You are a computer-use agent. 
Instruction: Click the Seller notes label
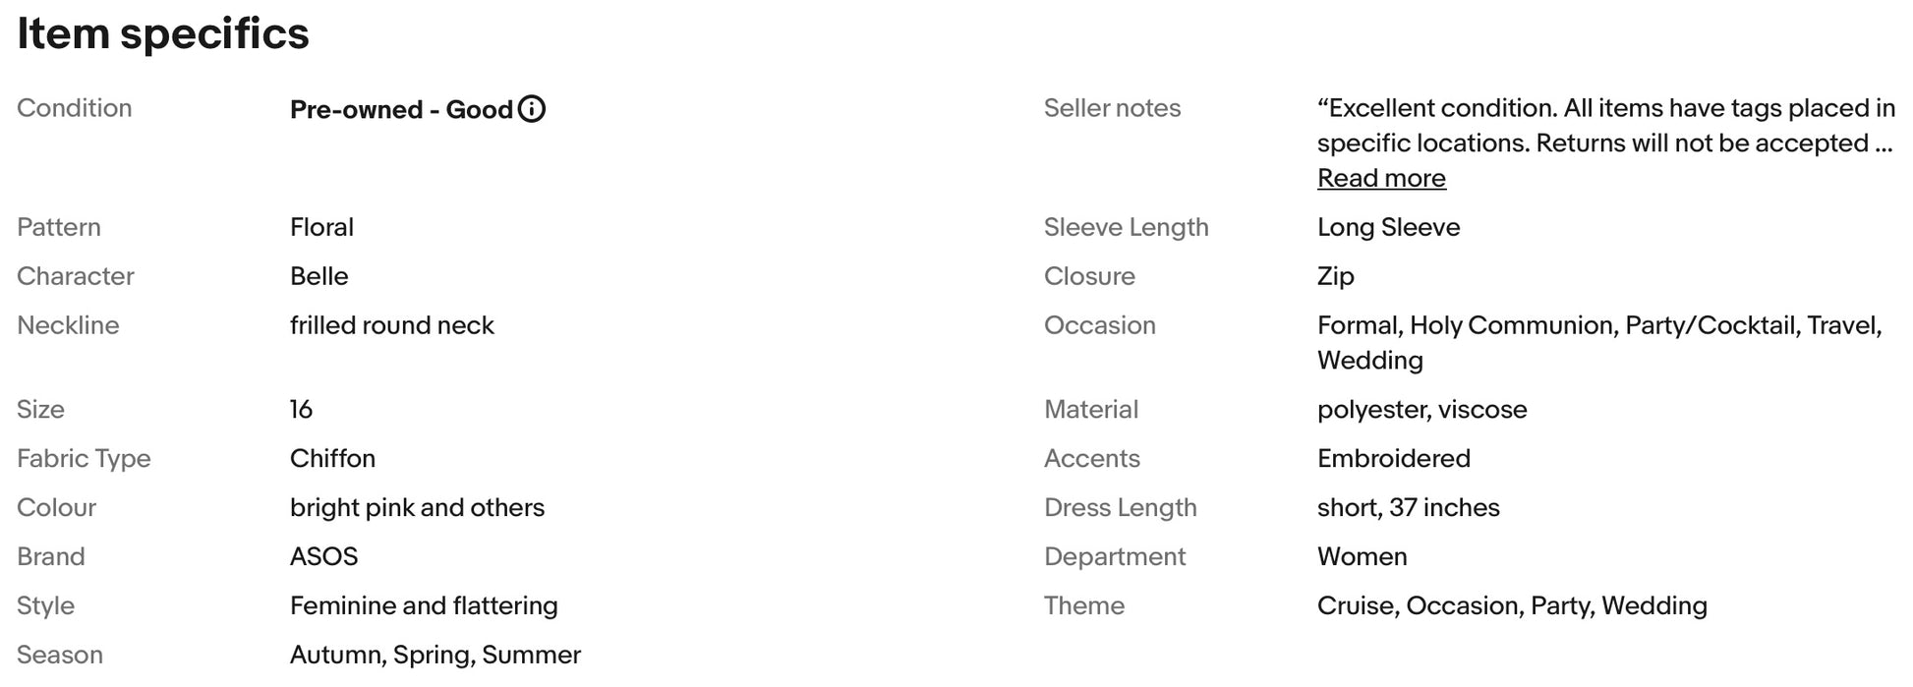(1112, 108)
